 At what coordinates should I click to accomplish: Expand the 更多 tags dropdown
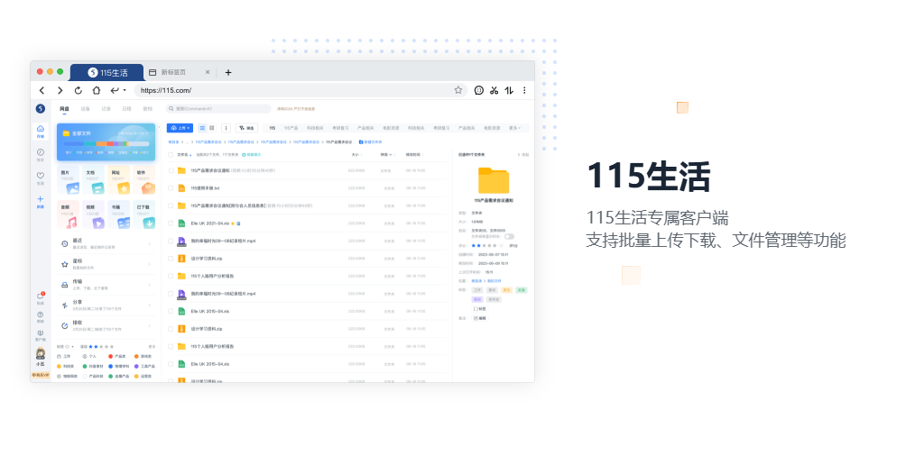[x=514, y=128]
